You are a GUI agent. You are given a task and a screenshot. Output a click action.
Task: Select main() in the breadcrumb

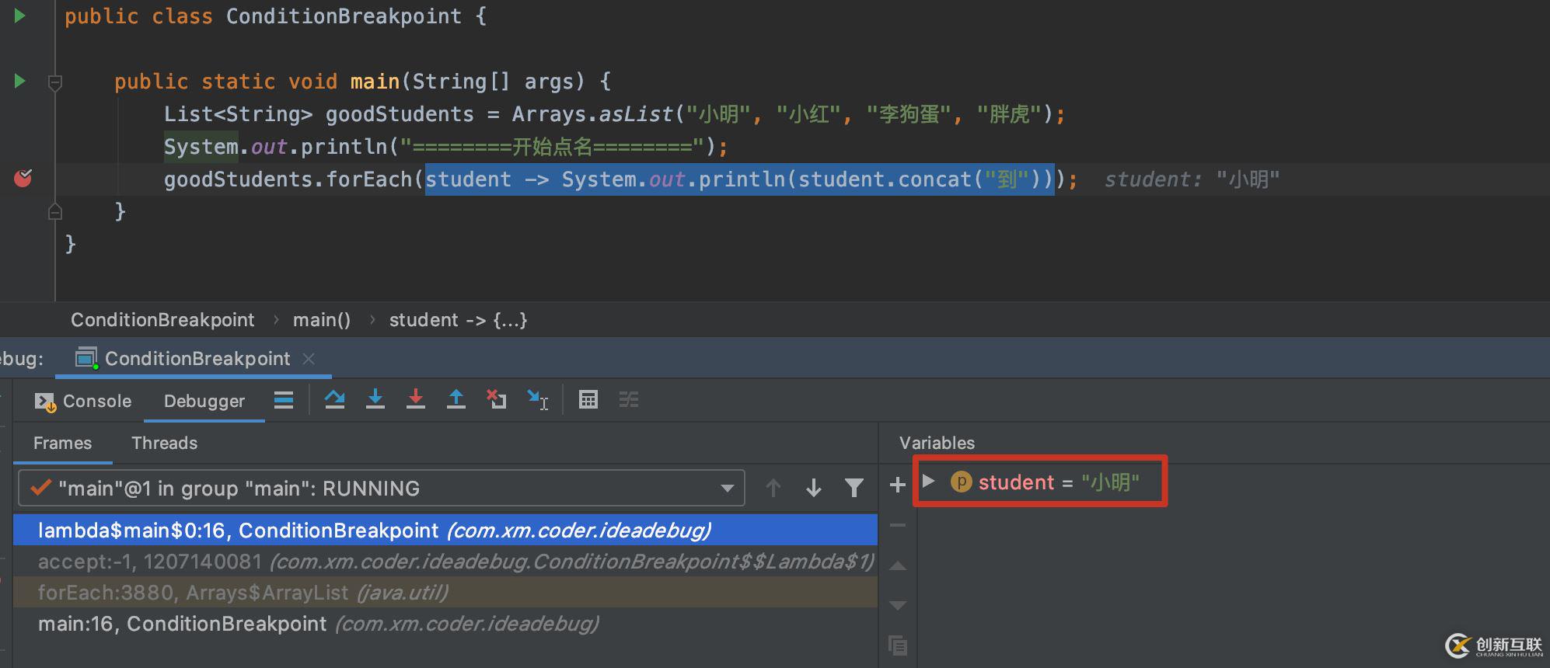point(322,320)
